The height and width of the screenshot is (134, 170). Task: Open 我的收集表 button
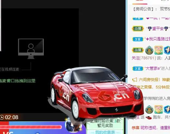105,132
